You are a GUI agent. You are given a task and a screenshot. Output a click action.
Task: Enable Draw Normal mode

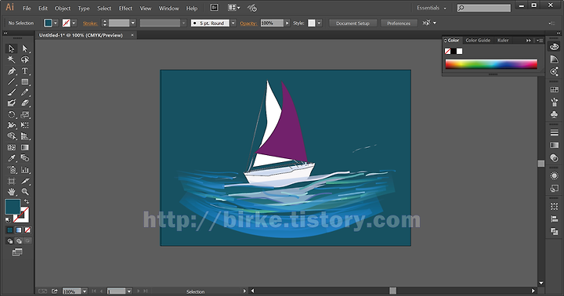pos(9,241)
